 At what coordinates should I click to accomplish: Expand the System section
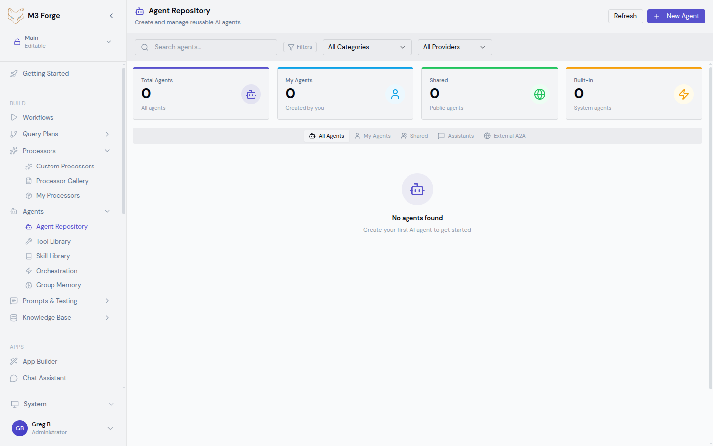pos(111,404)
